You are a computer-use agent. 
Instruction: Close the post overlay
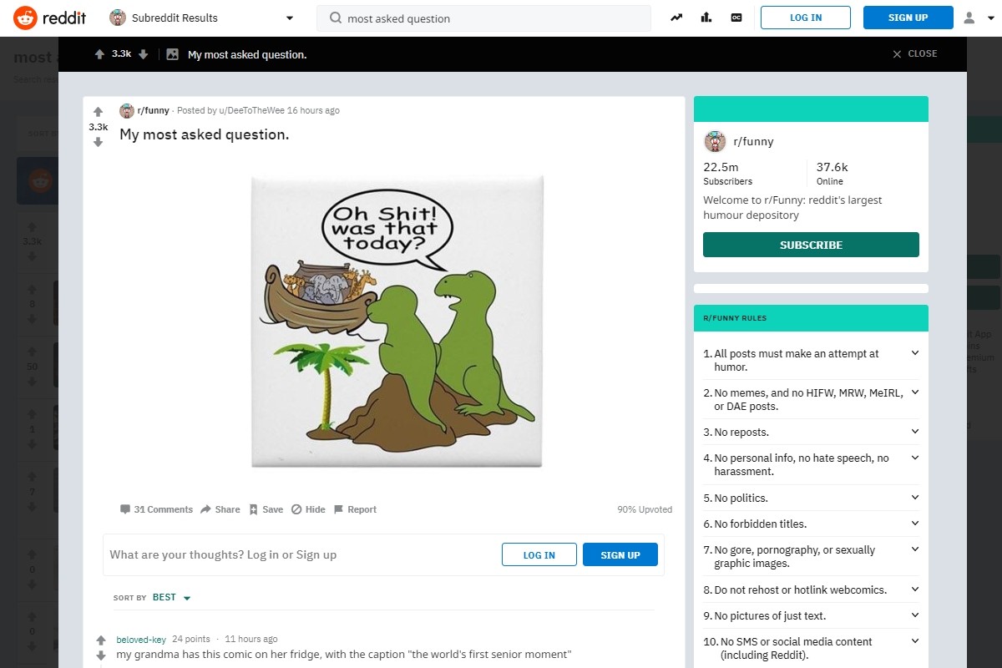915,53
